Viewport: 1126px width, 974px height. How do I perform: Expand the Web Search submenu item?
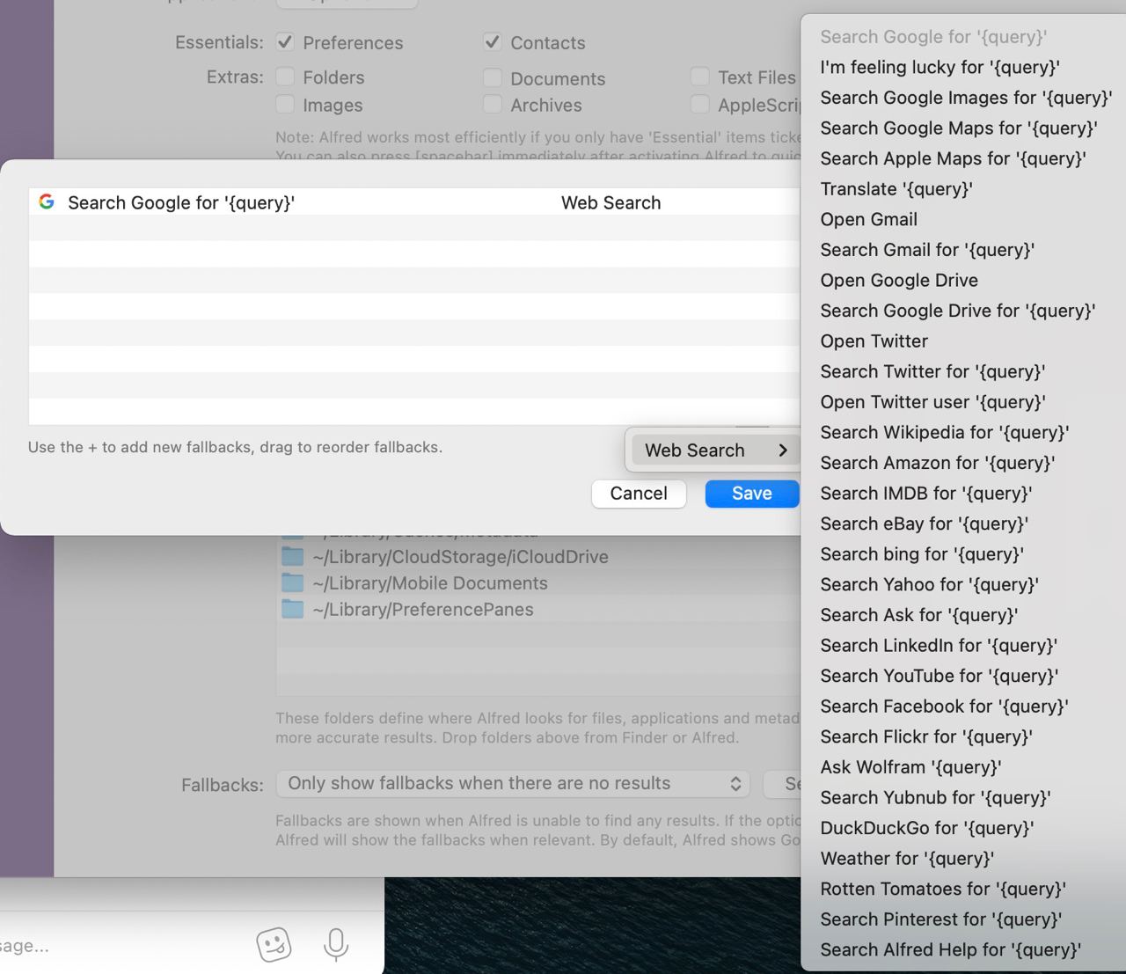(715, 450)
